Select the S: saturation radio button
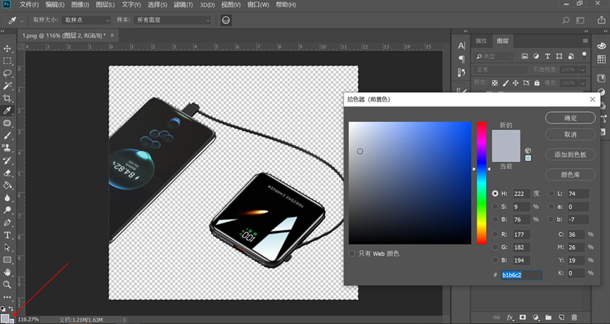The image size is (610, 324). [495, 207]
